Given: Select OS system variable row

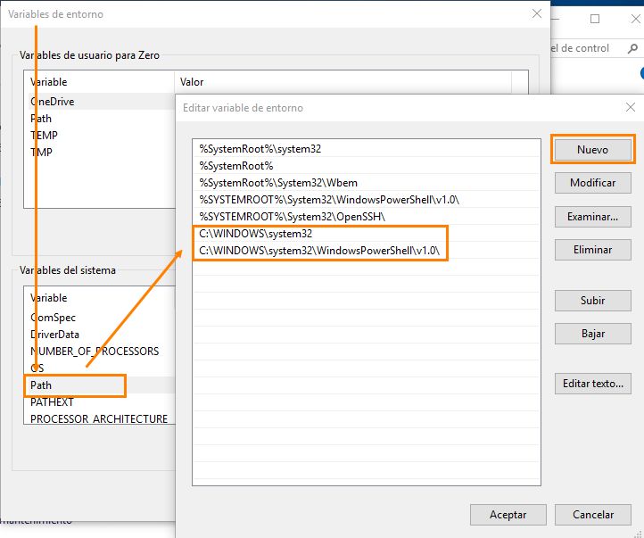Looking at the screenshot, I should tap(100, 368).
